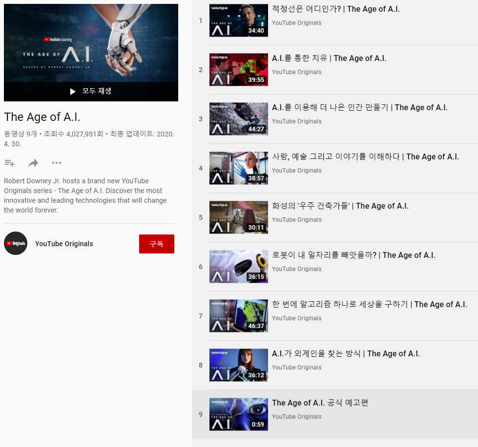The height and width of the screenshot is (447, 478).
Task: Click the save playlist icon
Action: click(9, 163)
